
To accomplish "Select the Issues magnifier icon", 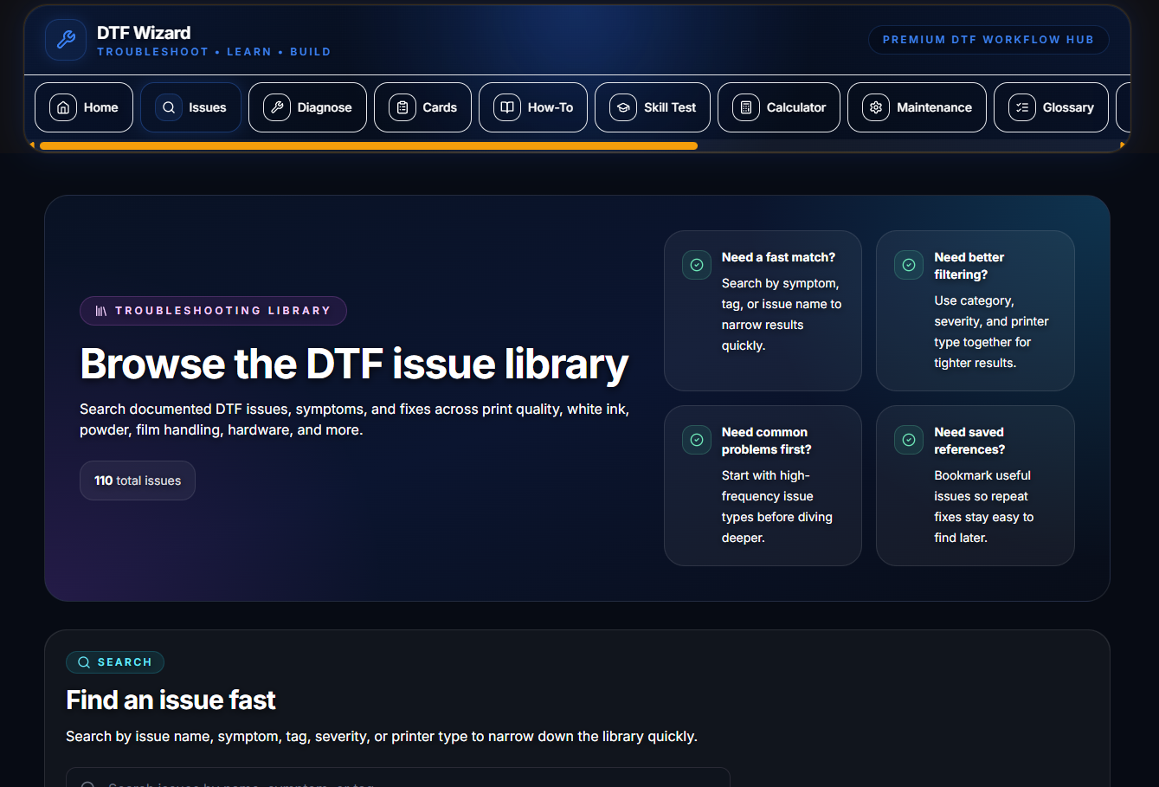I will 169,107.
